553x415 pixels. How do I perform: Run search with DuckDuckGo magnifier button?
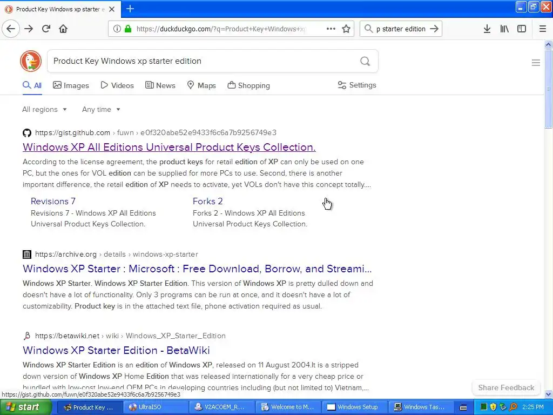tap(365, 62)
